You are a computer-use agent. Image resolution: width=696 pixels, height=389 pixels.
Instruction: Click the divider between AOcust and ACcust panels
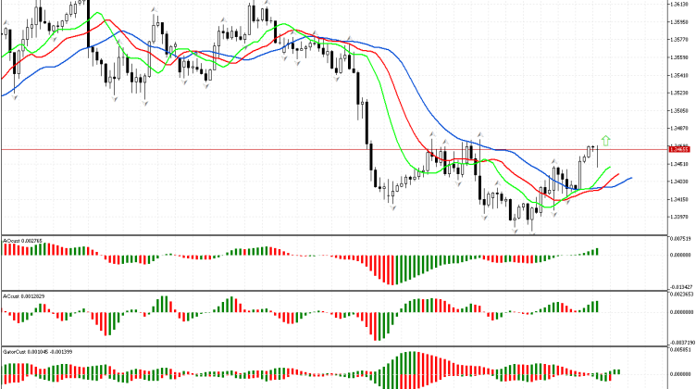(x=333, y=290)
